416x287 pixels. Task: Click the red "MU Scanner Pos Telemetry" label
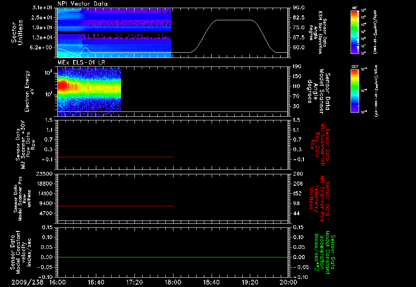click(319, 199)
